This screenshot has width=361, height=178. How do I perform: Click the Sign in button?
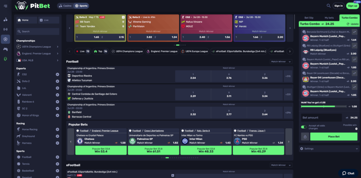338,6
